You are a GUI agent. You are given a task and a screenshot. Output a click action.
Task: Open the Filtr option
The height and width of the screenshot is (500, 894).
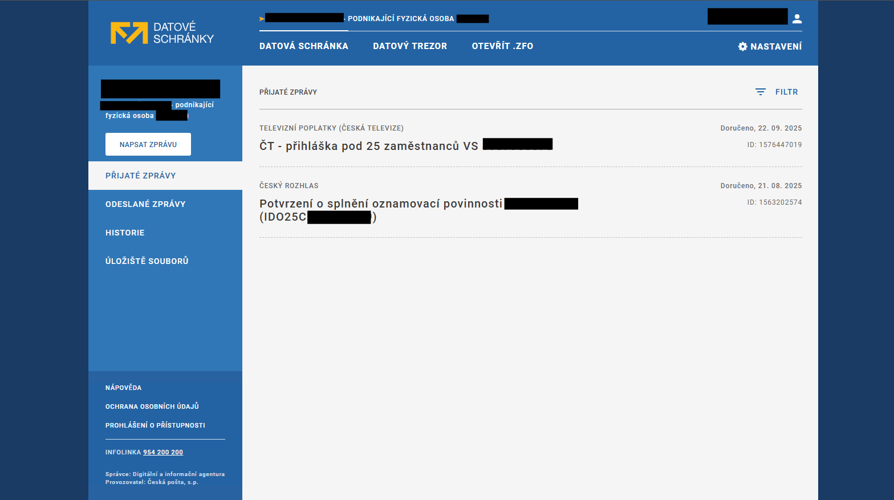point(786,92)
